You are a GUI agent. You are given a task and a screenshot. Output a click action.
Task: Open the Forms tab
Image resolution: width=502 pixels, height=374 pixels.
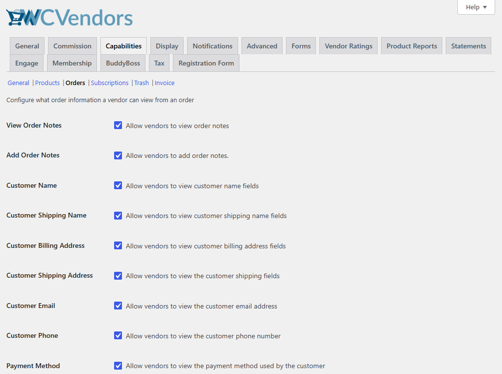301,46
